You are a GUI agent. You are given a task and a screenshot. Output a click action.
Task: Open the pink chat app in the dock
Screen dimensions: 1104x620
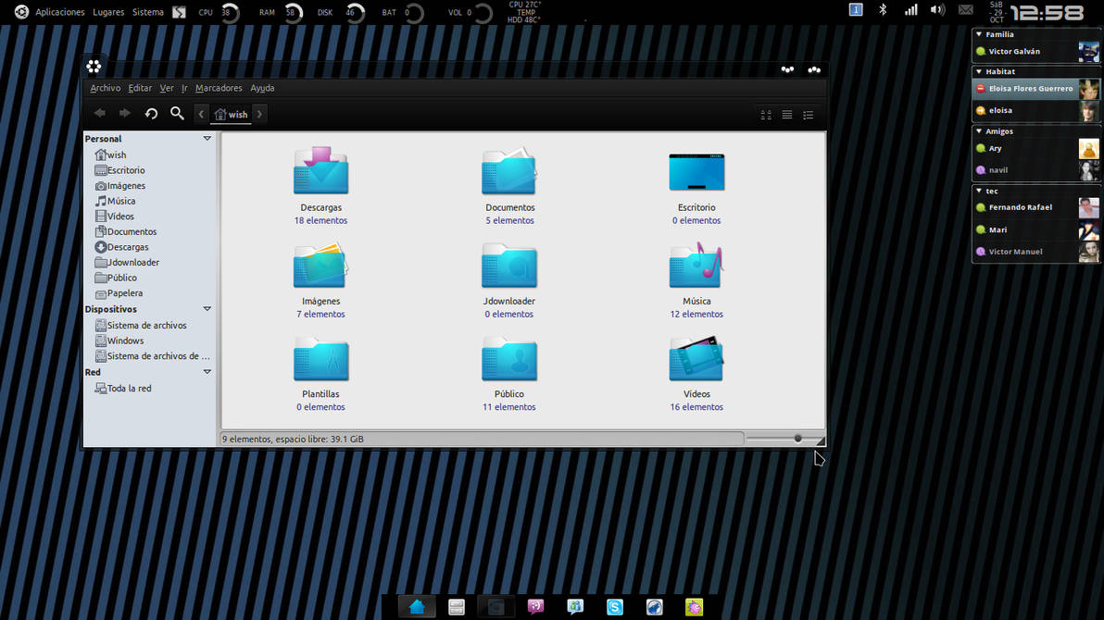(x=536, y=607)
